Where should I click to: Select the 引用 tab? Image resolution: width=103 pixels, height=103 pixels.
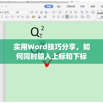82,7
